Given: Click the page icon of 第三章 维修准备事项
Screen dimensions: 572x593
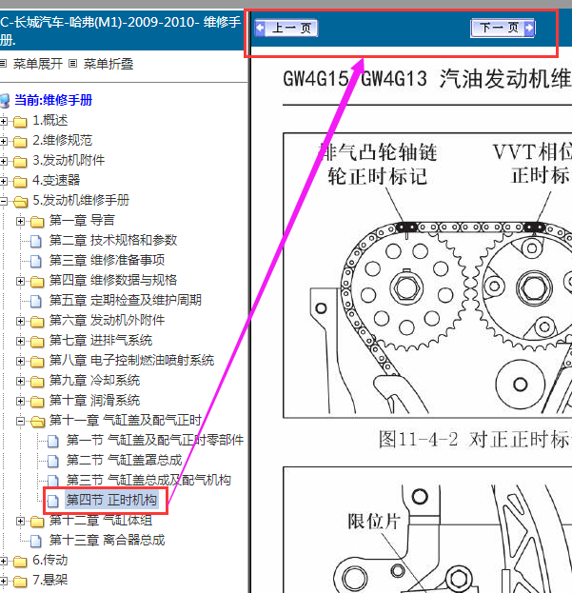Looking at the screenshot, I should [36, 262].
